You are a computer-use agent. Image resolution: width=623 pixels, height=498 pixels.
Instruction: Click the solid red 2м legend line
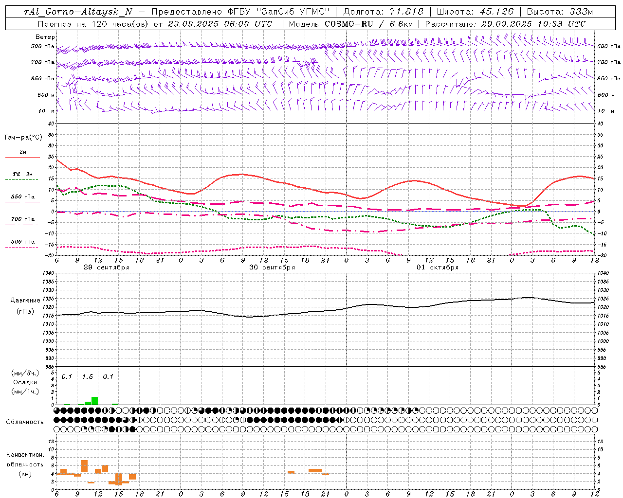tap(22, 157)
